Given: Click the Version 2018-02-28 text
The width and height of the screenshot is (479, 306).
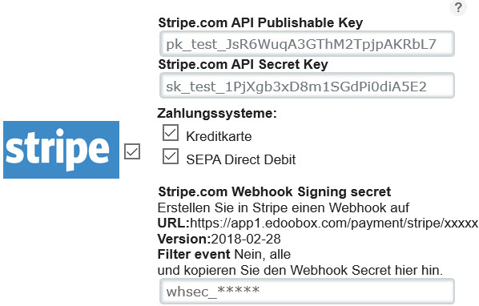Looking at the screenshot, I should click(x=219, y=239).
